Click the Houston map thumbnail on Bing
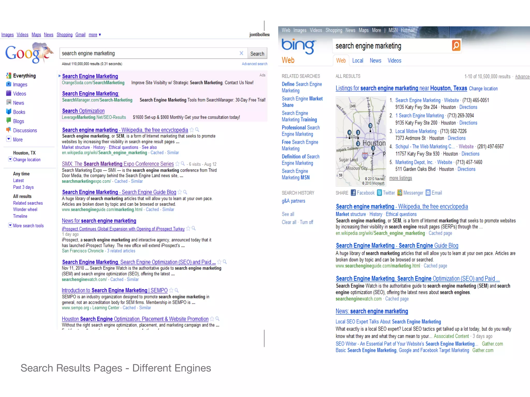This screenshot has width=530, height=397. 360,141
